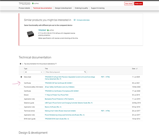
Task: Open Compare alternates link
Action: [x=83, y=20]
